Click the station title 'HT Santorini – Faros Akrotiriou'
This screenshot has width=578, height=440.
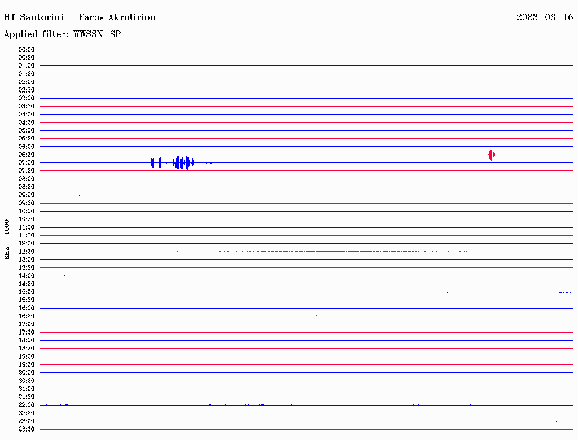[x=80, y=17]
